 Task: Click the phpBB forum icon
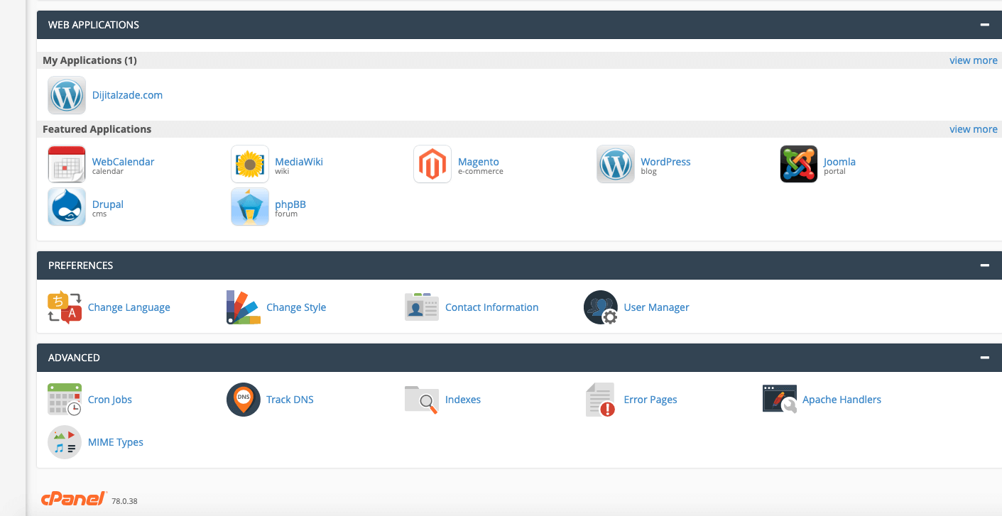250,207
